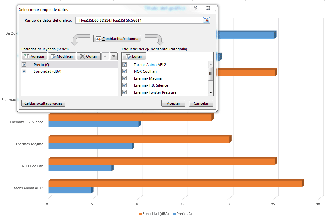
Task: Click axis value 30 on the chart
Action: coord(318,204)
